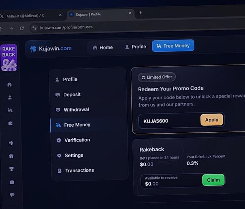245x209 pixels.
Task: Click the Rakeback heading text
Action: [x=152, y=150]
